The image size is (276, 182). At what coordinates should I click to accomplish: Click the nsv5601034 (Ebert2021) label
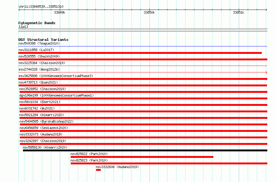pos(40,102)
